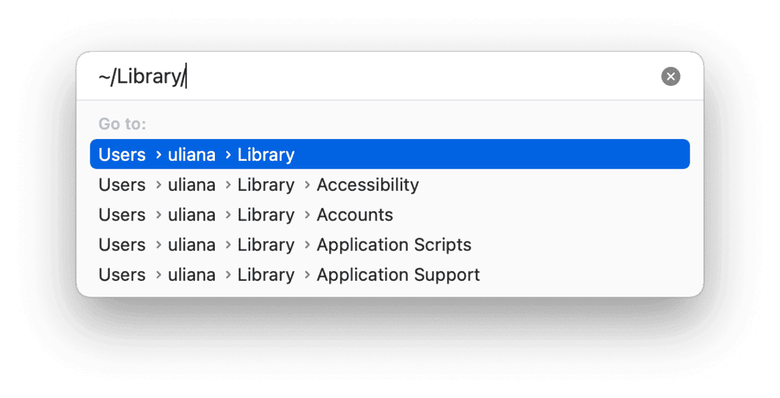Screen dimensions: 780x398
Task: Click the chevron right before Application Scripts
Action: pyautogui.click(x=306, y=245)
